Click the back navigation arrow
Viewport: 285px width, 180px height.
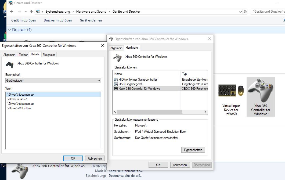12,12
